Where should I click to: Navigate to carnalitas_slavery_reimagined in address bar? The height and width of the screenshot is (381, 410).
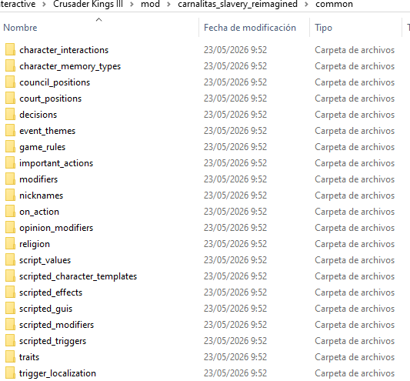(238, 4)
